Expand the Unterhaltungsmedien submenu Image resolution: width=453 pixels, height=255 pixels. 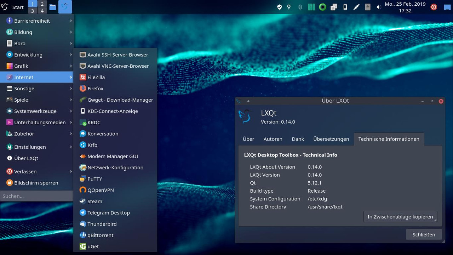pos(37,123)
